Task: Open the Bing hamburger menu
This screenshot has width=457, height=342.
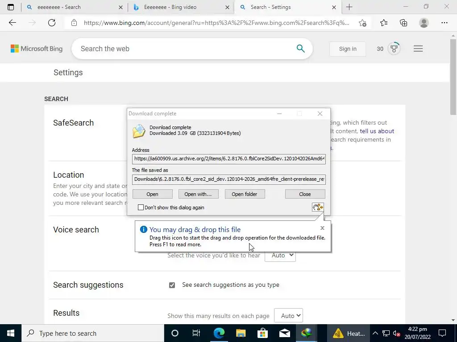Action: click(x=418, y=49)
